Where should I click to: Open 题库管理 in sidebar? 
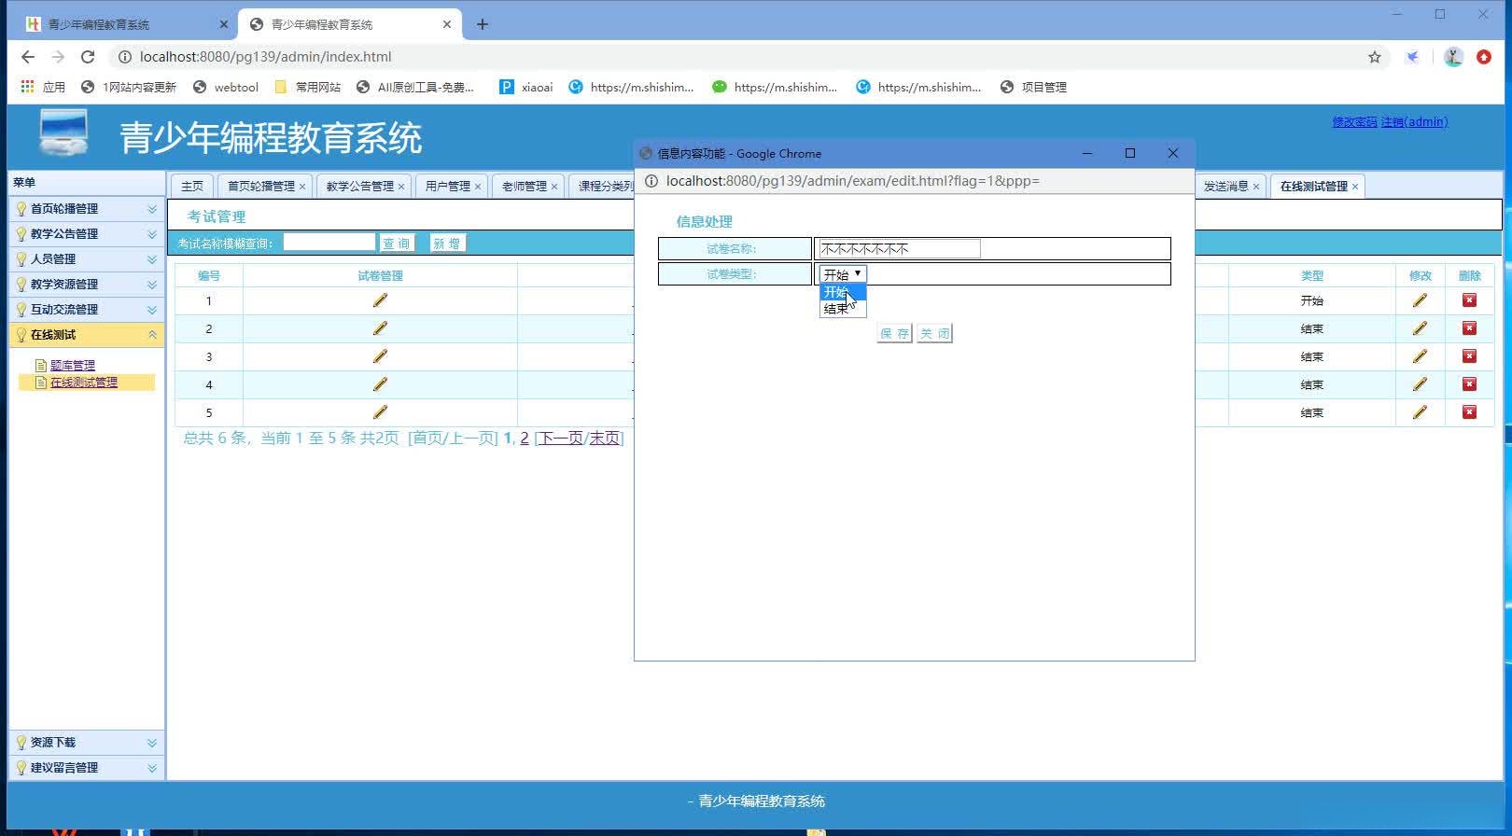[73, 366]
